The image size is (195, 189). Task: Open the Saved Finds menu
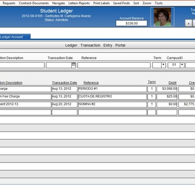coord(121,3)
